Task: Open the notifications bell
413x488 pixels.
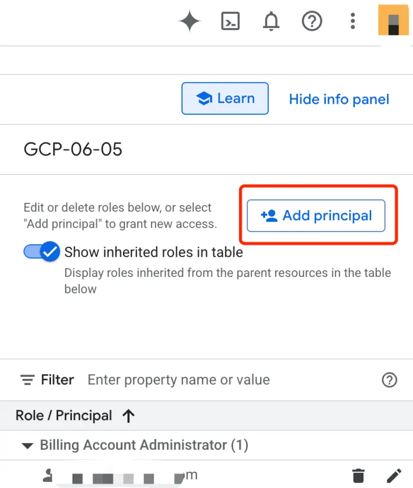Action: (x=271, y=21)
